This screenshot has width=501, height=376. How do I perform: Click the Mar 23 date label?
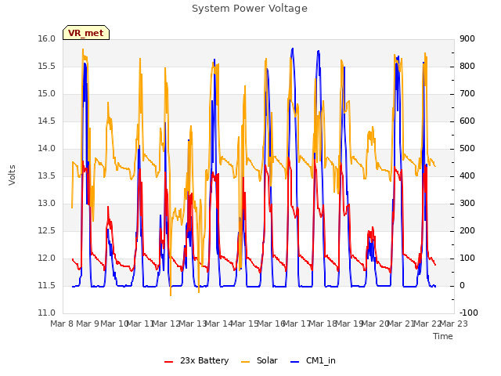(454, 324)
